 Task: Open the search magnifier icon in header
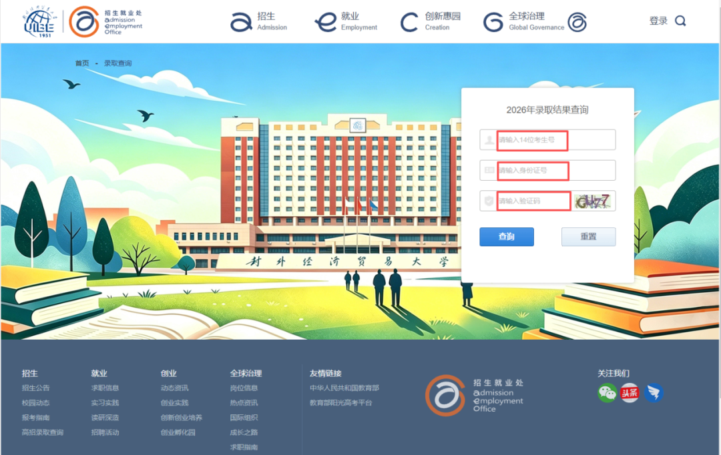(x=680, y=21)
